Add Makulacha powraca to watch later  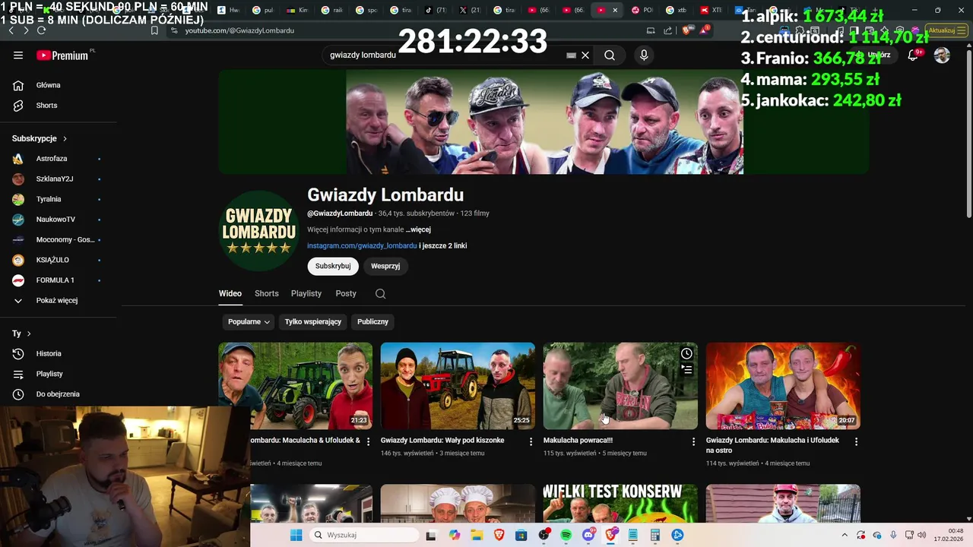click(686, 353)
